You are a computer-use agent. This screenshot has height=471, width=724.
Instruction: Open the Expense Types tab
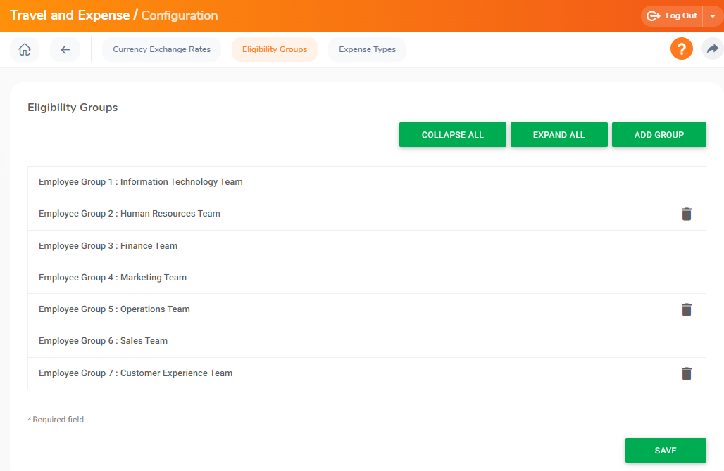click(x=367, y=49)
